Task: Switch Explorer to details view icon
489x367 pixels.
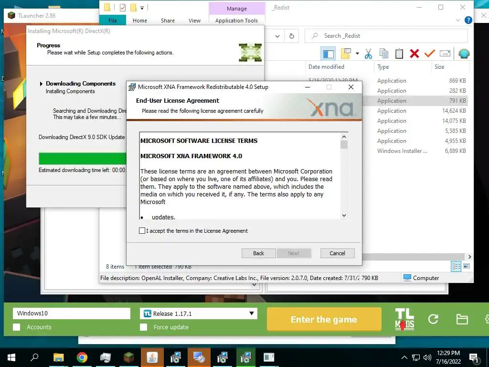Action: pos(456,266)
